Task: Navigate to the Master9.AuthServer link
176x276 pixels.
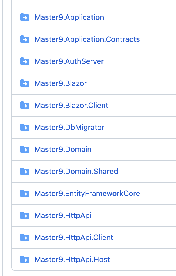Action: tap(69, 61)
